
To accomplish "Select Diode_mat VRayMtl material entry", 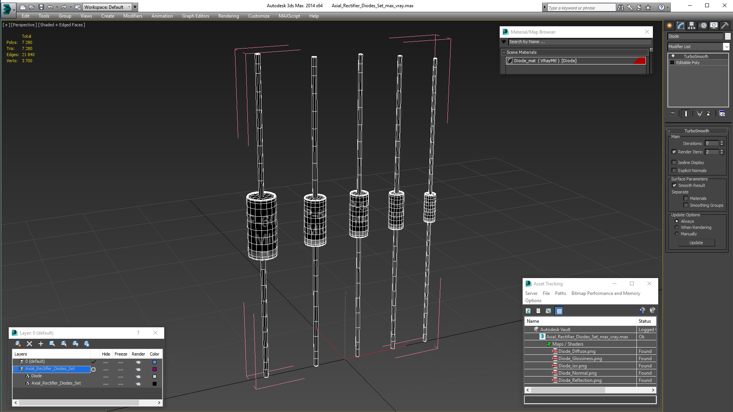I will [x=576, y=61].
